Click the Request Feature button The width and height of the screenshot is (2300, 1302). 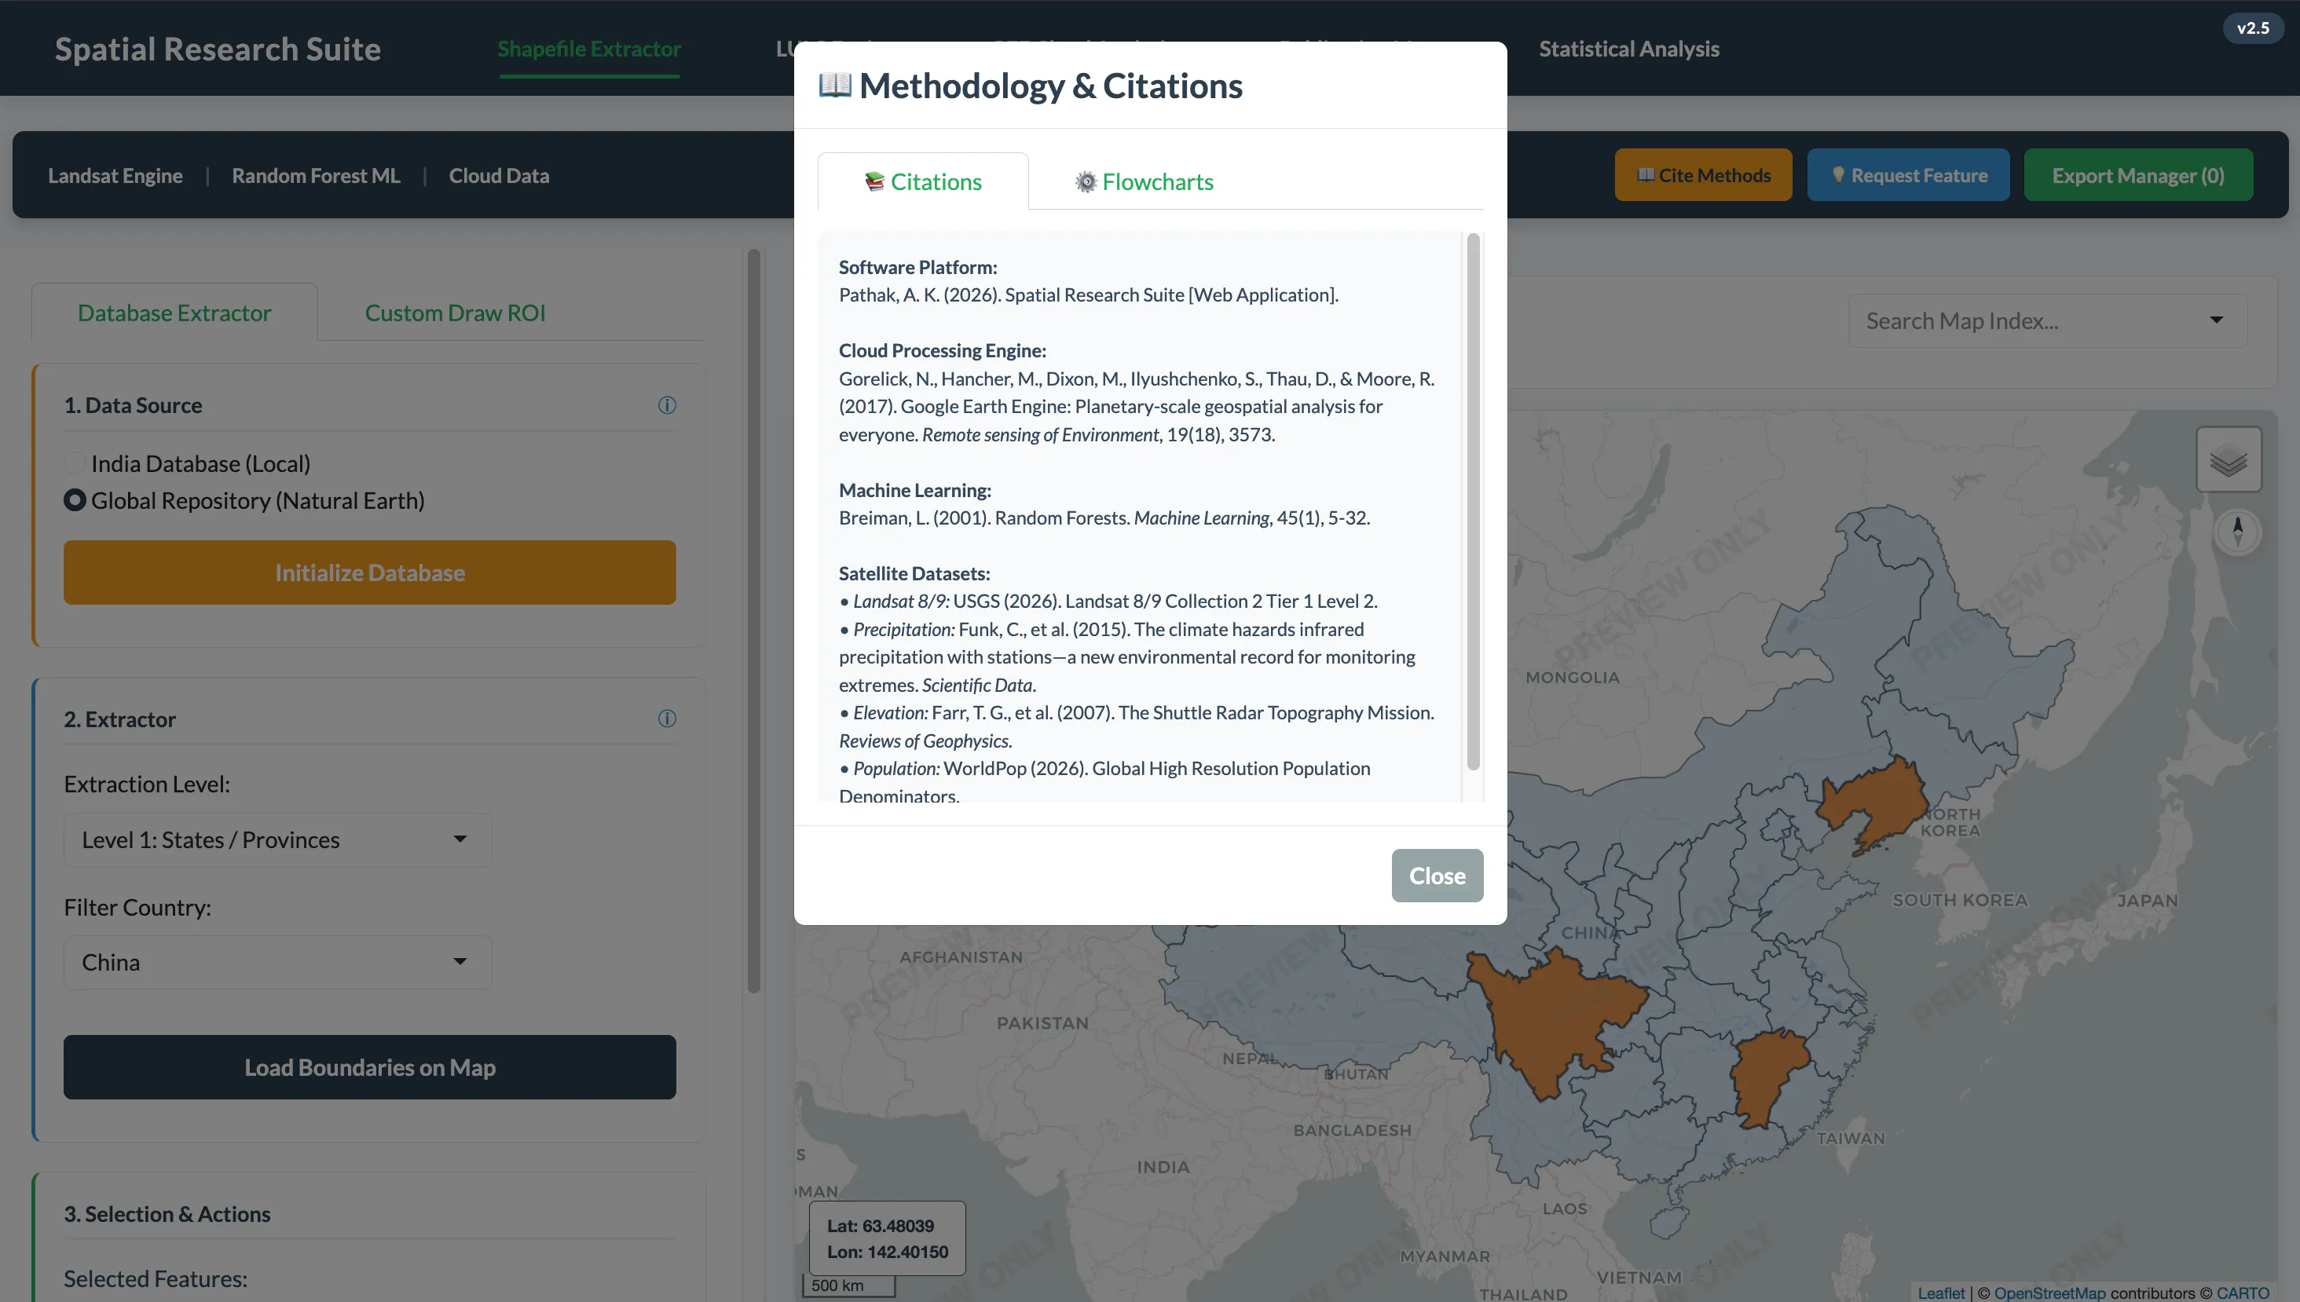[1908, 175]
